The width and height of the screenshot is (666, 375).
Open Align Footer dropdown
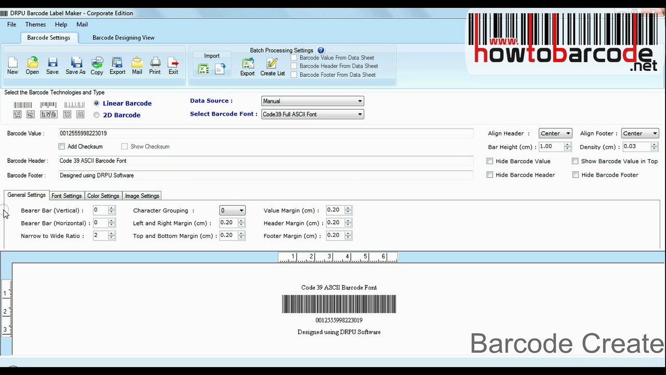(640, 133)
